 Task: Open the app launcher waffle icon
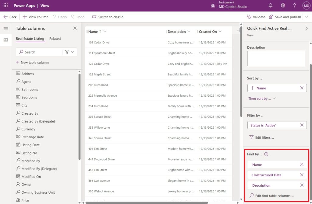pyautogui.click(x=5, y=5)
